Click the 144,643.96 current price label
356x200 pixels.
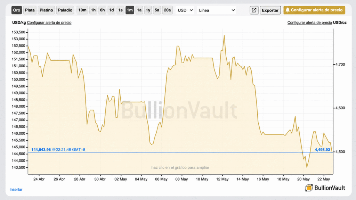coord(41,150)
